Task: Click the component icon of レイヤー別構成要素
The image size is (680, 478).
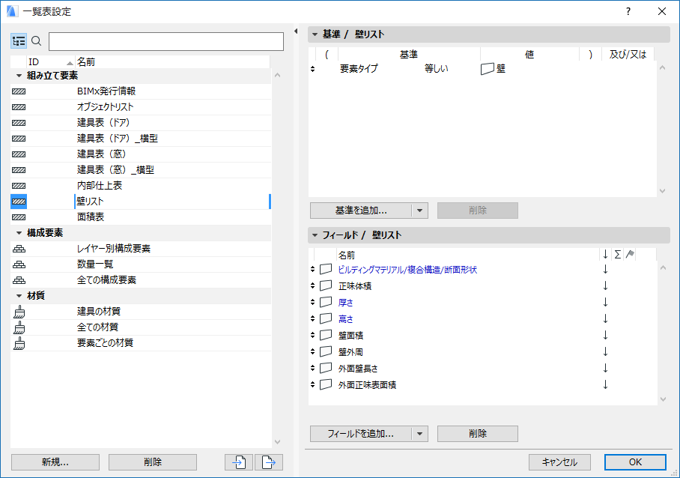Action: click(x=19, y=249)
